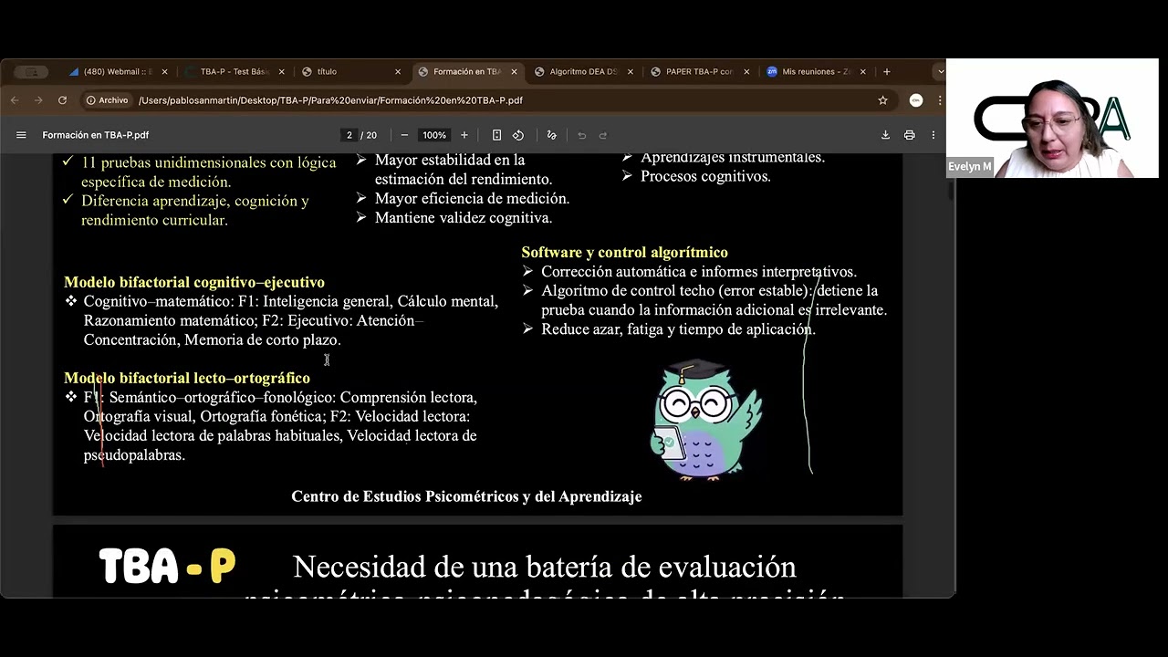Viewport: 1168px width, 657px height.
Task: Click the page number input field
Action: tap(349, 135)
